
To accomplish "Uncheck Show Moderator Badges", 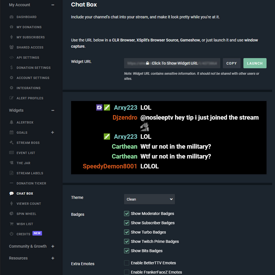I will click(127, 214).
